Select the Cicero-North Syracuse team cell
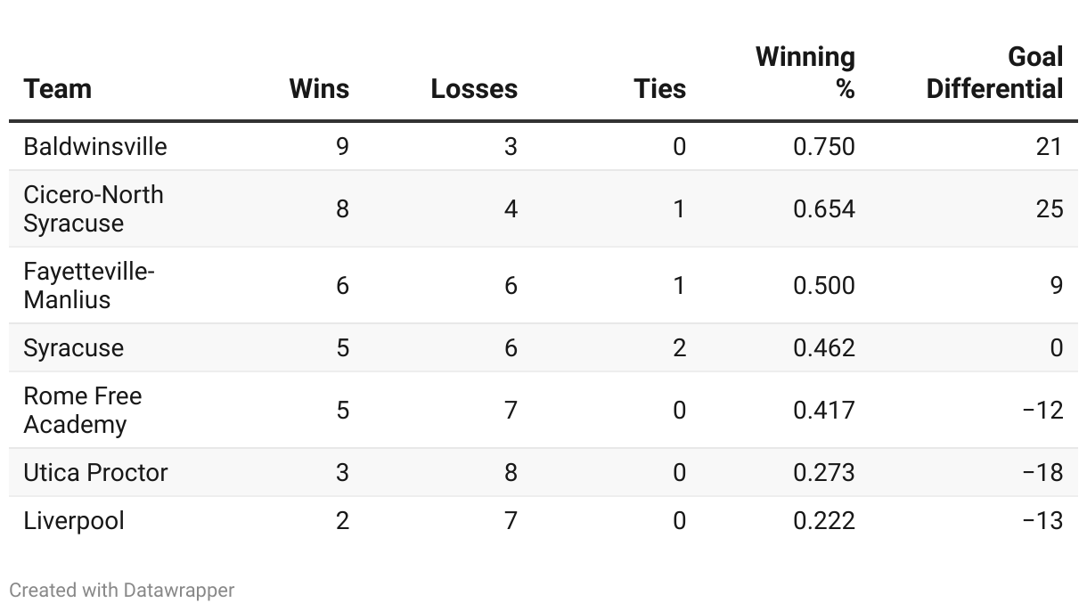 click(94, 208)
